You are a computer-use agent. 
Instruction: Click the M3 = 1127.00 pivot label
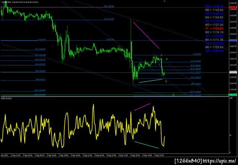pos(214,25)
